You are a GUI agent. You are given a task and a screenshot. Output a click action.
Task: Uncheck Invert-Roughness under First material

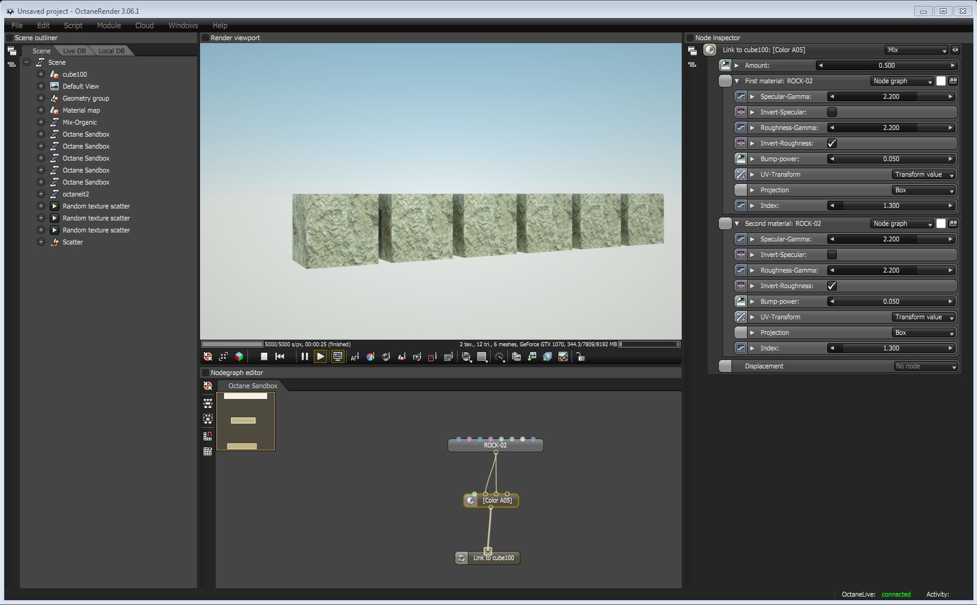tap(832, 143)
